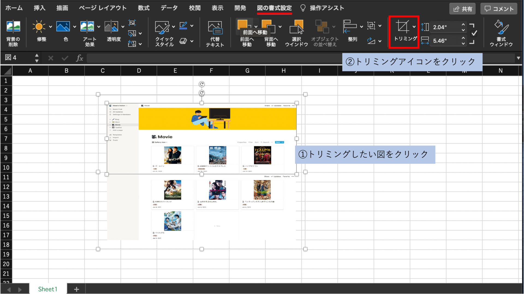Image resolution: width=524 pixels, height=294 pixels.
Task: Click the name box up/down stepper arrows
Action: tap(37, 58)
